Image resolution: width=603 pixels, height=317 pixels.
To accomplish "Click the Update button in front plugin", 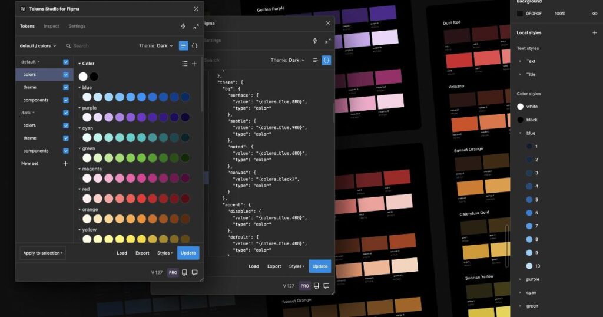I will (188, 253).
